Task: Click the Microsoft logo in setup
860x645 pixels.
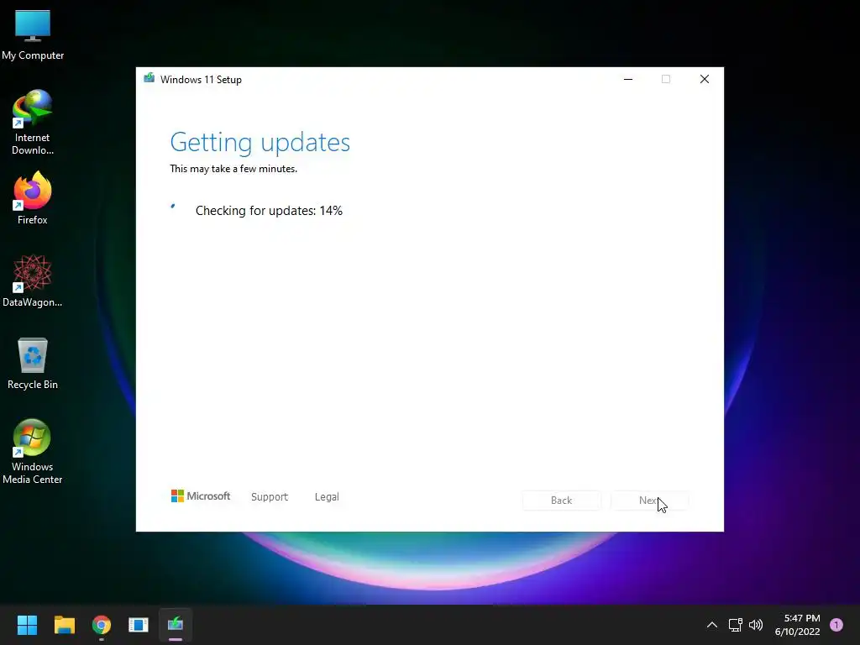Action: coord(201,496)
